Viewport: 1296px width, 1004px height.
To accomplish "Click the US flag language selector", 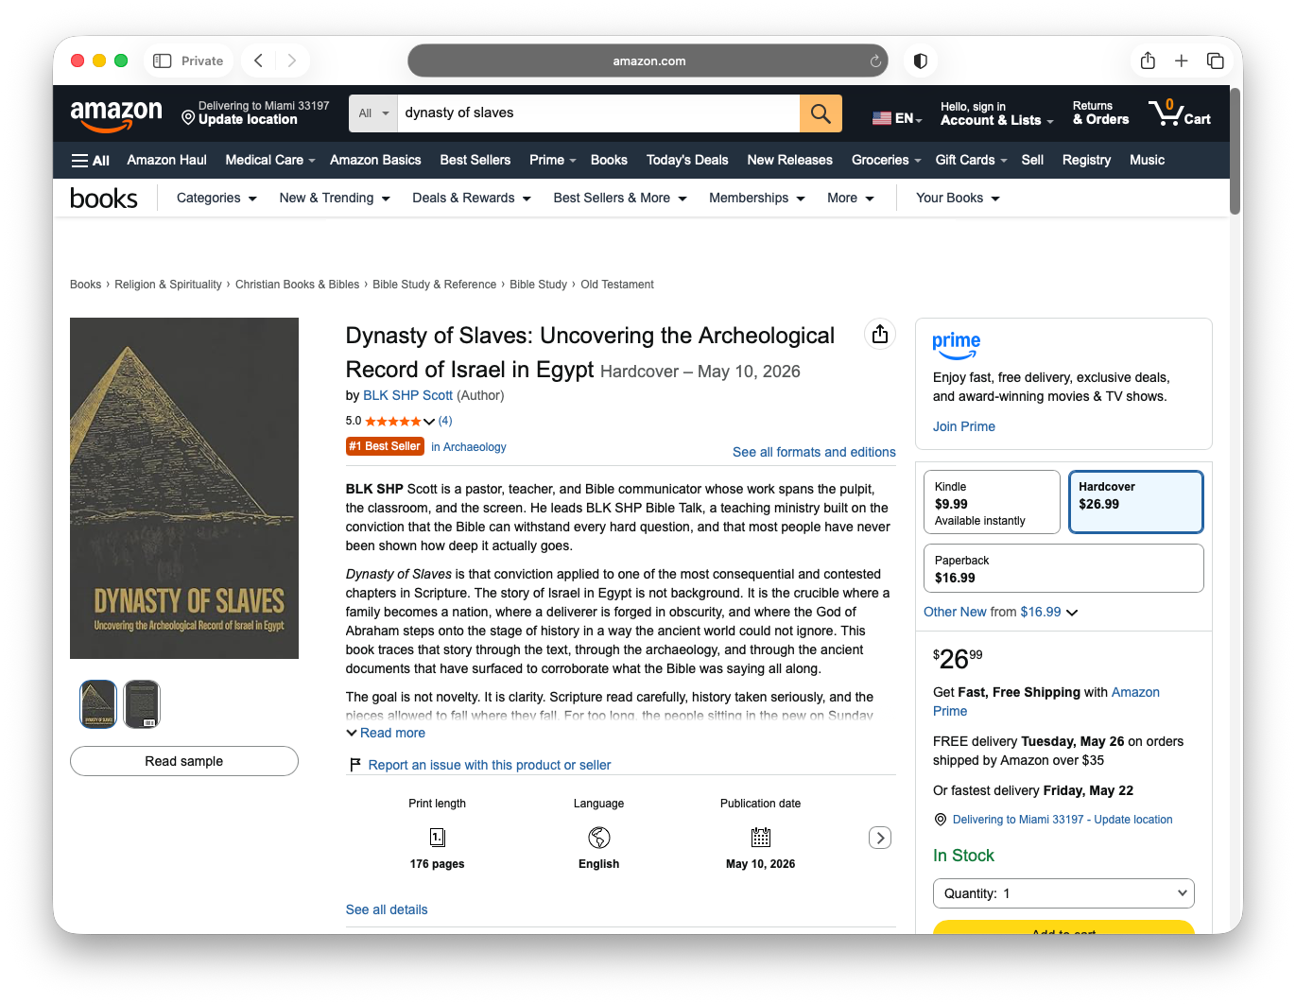I will pos(897,118).
